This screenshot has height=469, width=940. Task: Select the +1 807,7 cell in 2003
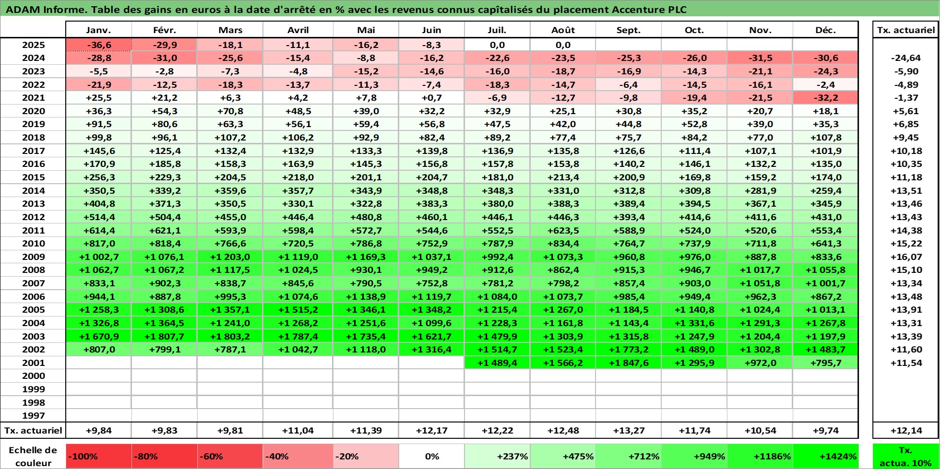(x=164, y=336)
